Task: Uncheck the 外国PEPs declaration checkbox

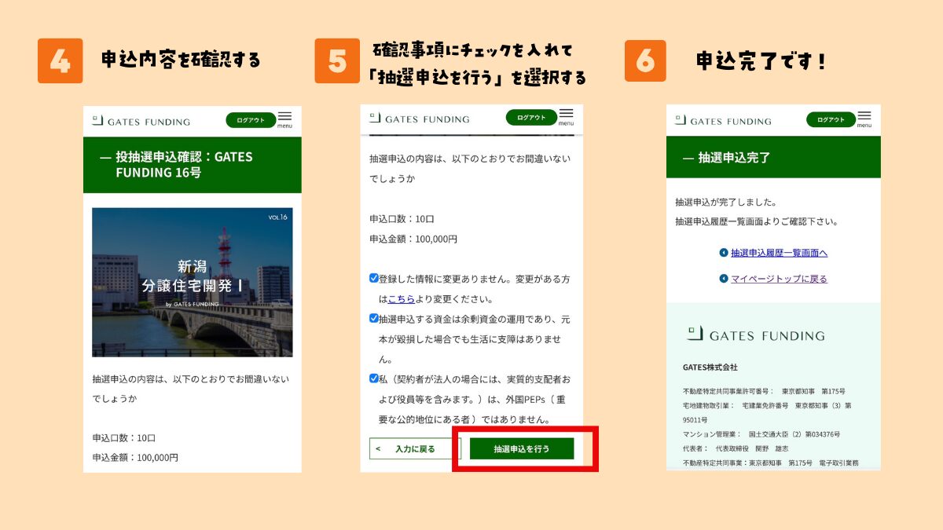Action: pos(374,378)
